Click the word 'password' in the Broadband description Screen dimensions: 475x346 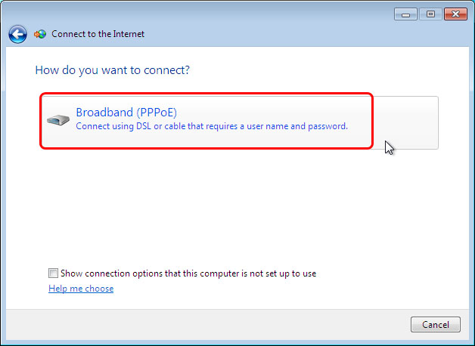tap(328, 126)
